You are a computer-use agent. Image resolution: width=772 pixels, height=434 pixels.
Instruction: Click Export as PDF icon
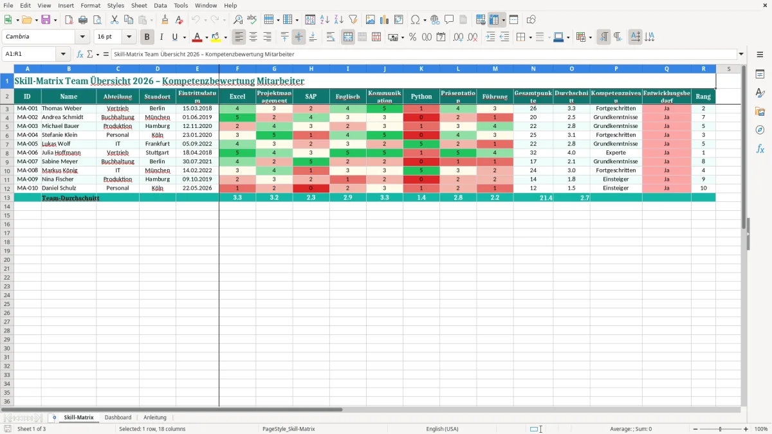point(69,20)
